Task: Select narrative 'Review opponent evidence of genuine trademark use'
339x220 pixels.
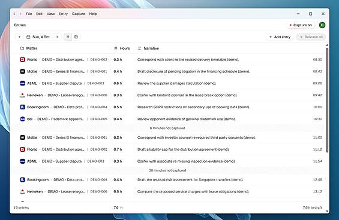Action: tap(187, 119)
